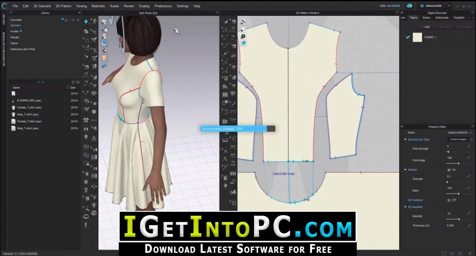Screen dimensions: 476x256
Task: Click the Tension Ratio slider
Action: pos(458,194)
